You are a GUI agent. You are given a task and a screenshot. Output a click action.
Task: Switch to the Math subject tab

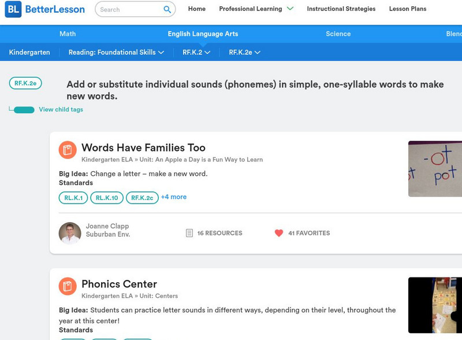pyautogui.click(x=68, y=34)
